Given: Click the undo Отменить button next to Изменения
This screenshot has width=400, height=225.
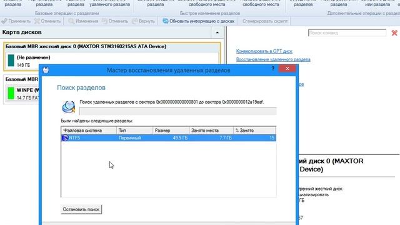Looking at the screenshot, I should coord(115,21).
